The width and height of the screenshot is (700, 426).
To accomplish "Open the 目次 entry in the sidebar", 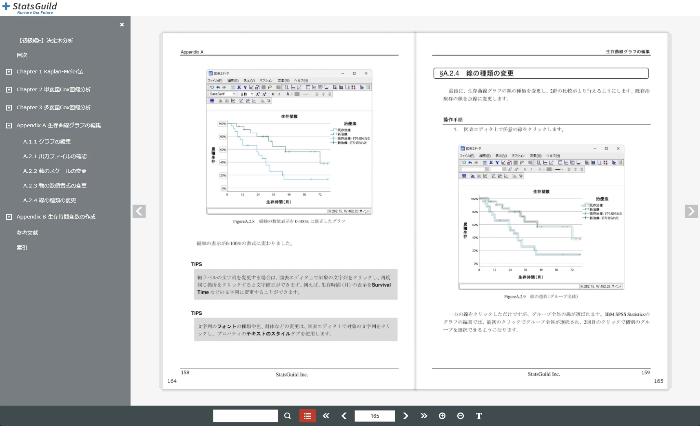I will click(22, 55).
